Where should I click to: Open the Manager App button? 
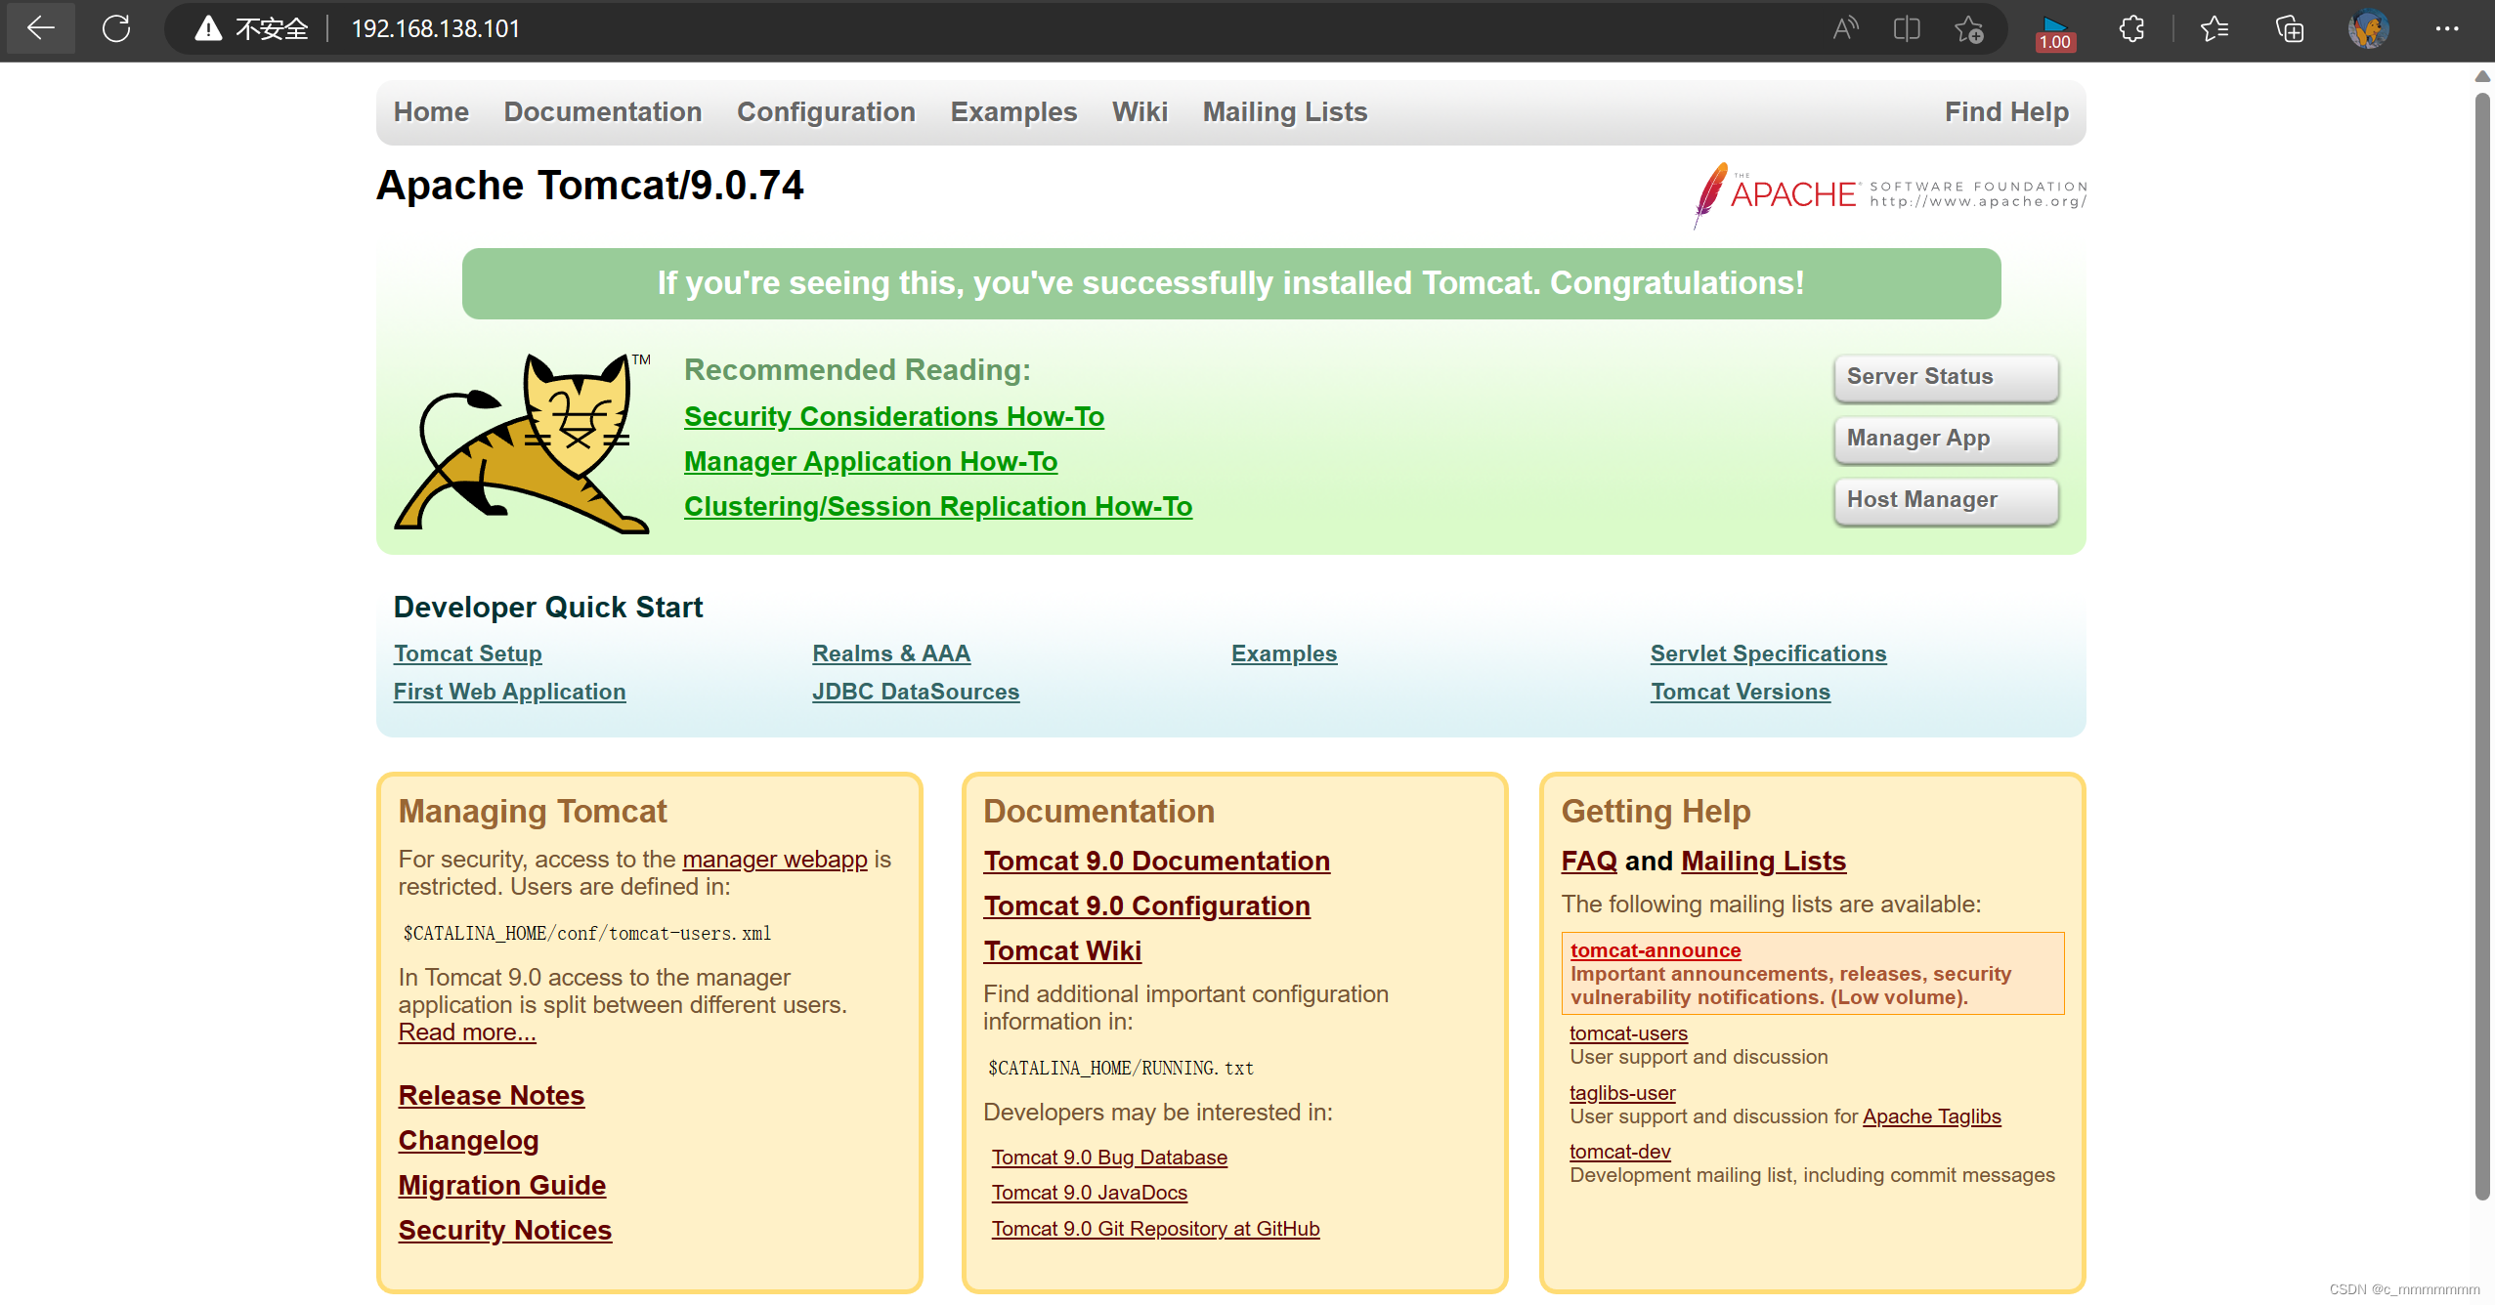(x=1945, y=439)
